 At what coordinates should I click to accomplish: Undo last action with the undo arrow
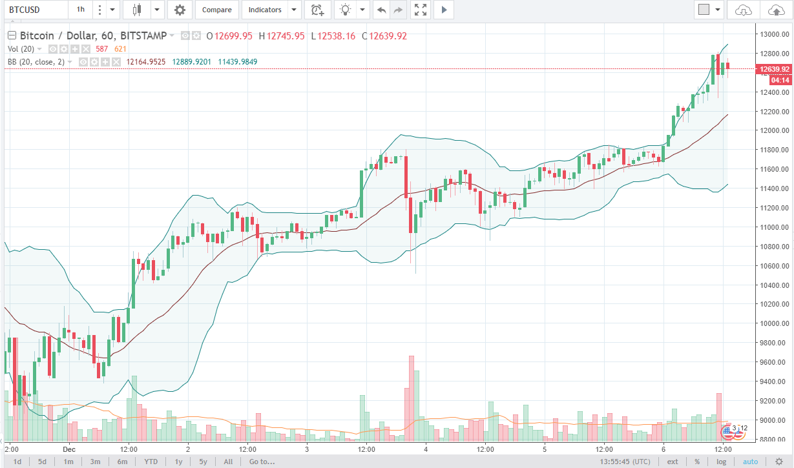pos(382,10)
